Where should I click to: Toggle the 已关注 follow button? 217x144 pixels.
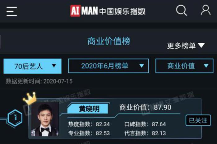point(198,120)
